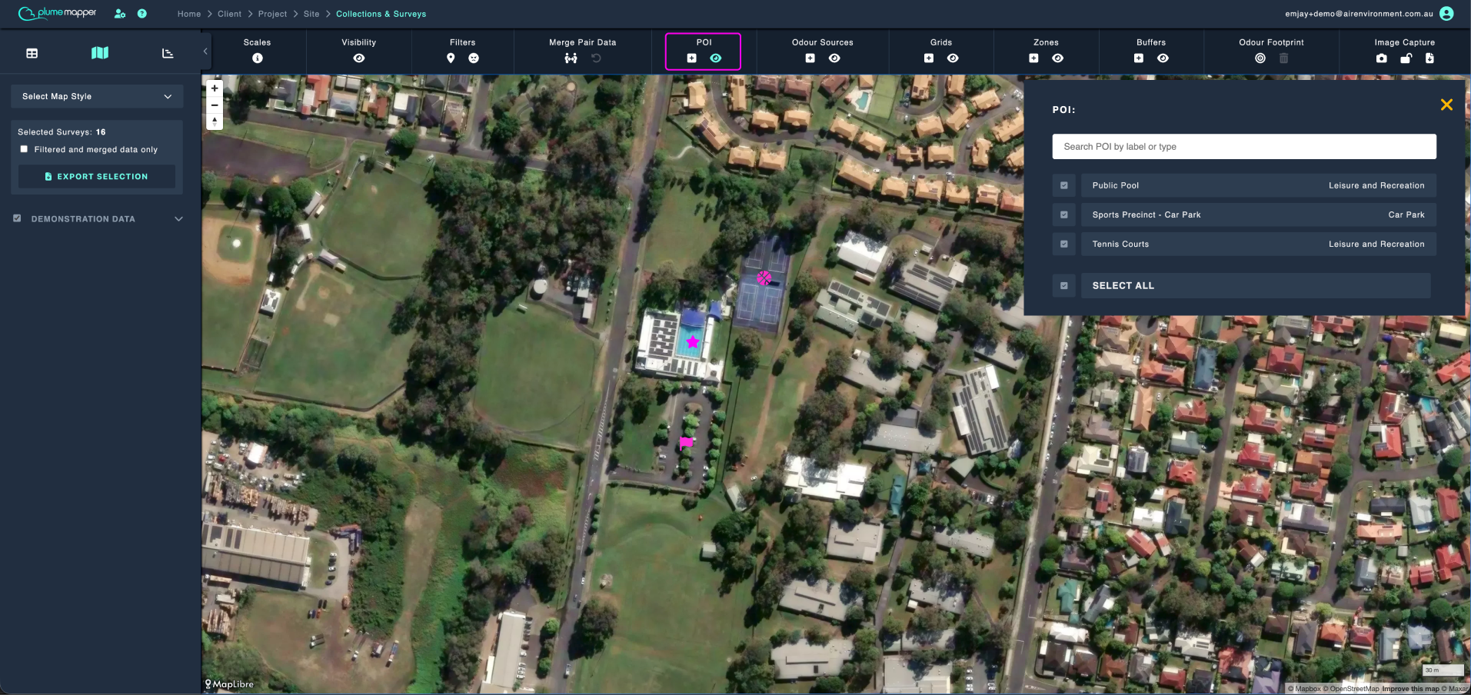1471x695 pixels.
Task: Uncheck the Tennis Courts POI checkbox
Action: pos(1064,244)
